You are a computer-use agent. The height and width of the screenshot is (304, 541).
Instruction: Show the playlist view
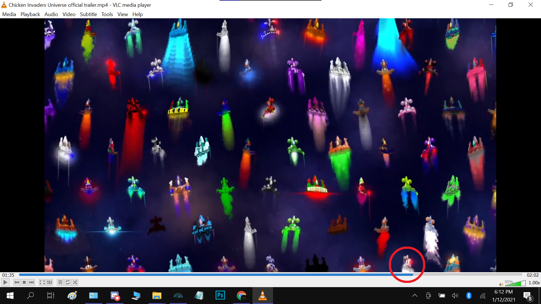point(60,282)
